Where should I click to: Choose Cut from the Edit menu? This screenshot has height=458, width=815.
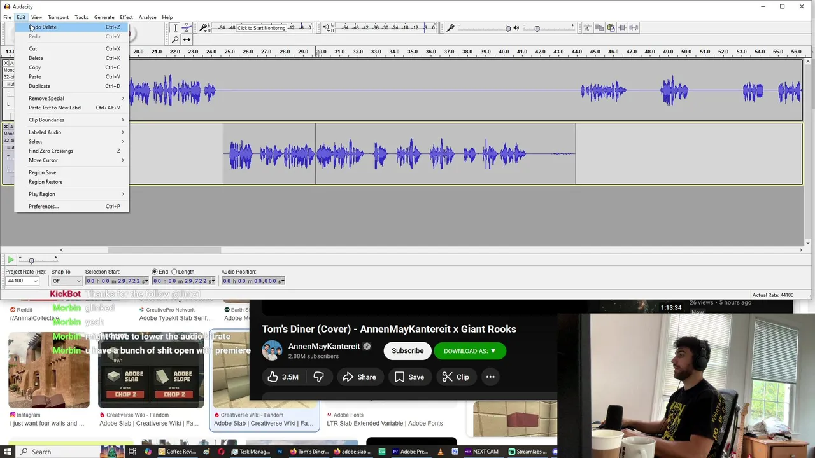pos(72,49)
